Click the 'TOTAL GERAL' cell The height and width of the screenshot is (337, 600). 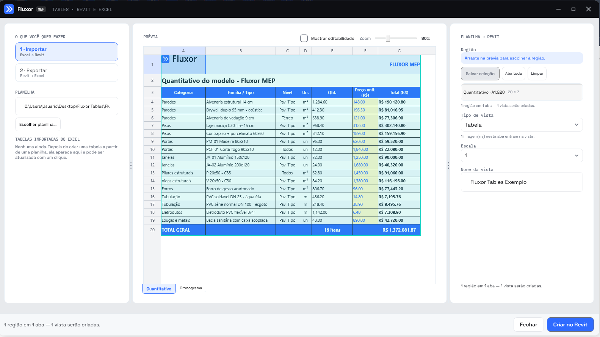[x=183, y=230]
